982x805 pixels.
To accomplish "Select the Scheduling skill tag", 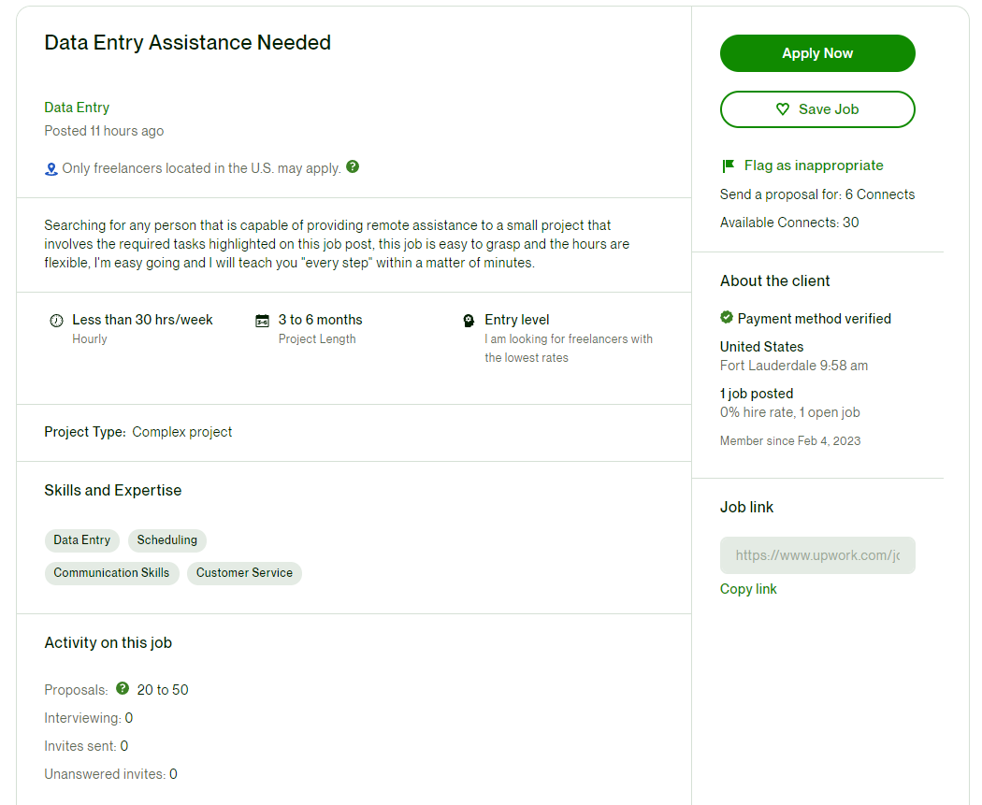I will (167, 540).
